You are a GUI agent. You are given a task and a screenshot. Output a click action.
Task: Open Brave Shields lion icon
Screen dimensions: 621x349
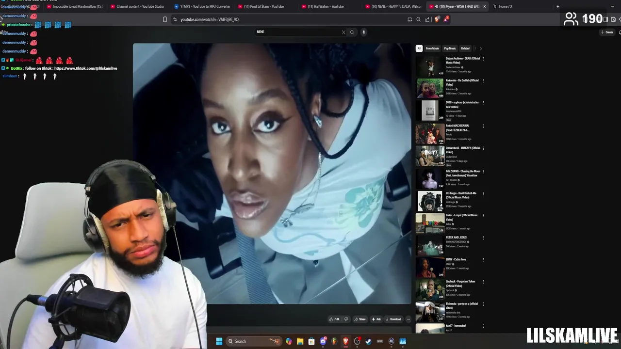pos(437,19)
